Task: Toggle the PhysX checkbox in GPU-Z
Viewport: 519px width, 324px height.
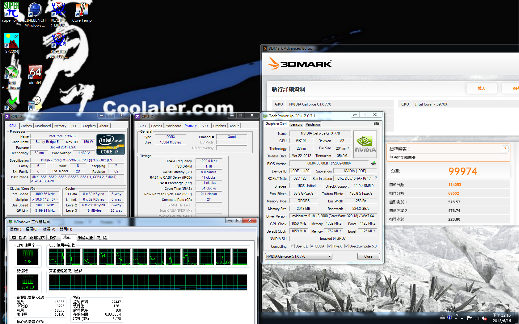Action: (x=329, y=246)
